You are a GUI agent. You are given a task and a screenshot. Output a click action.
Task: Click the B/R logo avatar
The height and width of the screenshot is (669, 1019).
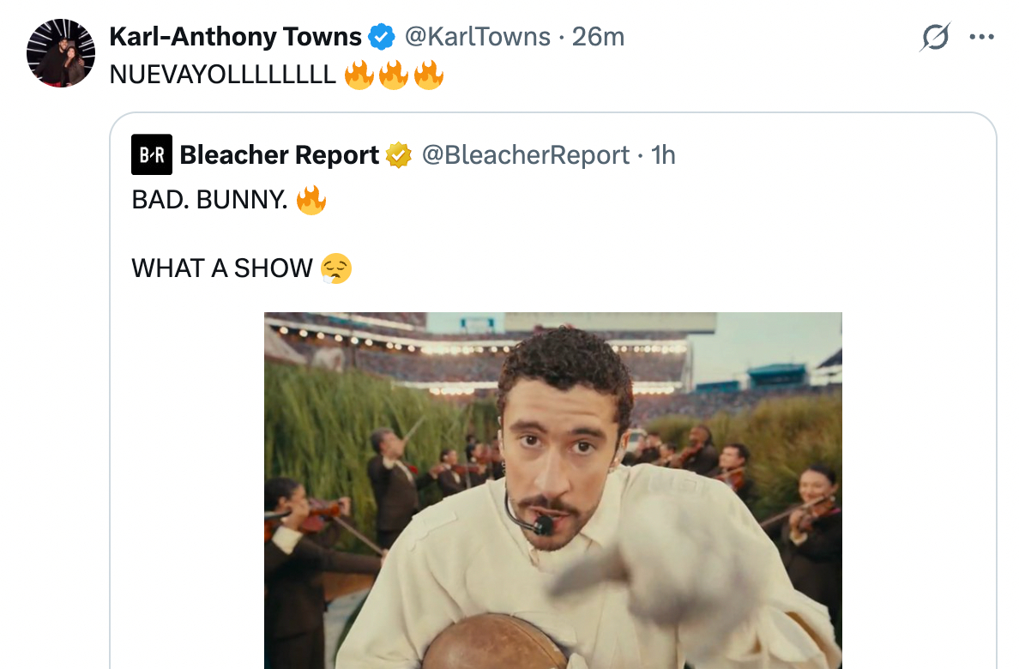pos(151,154)
